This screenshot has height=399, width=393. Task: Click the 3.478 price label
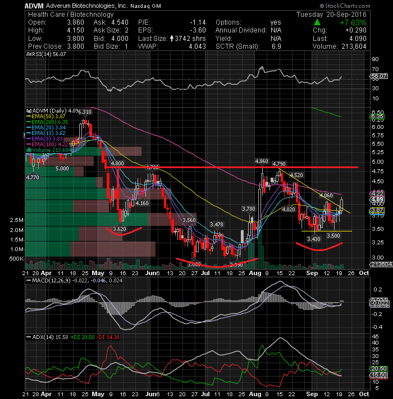tap(216, 224)
